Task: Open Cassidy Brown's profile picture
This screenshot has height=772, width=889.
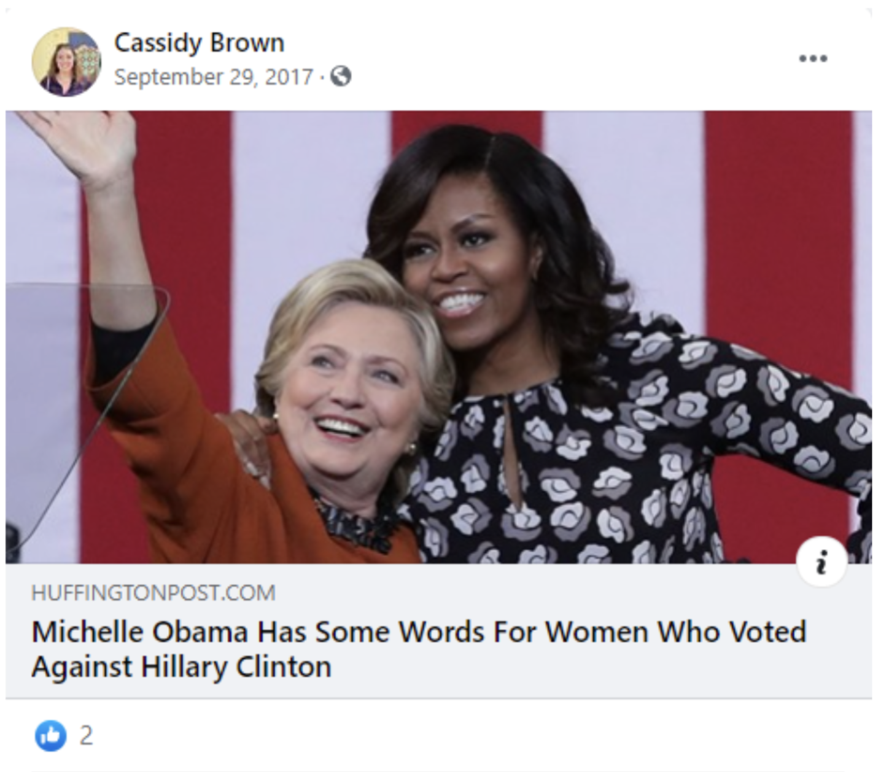Action: coord(66,61)
